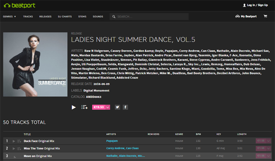This screenshot has height=161, width=275.
Task: Open the shopping cart icon
Action: coord(265,16)
